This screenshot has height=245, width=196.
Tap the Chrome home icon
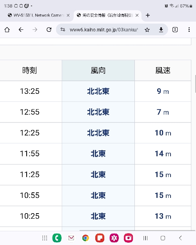[x=7, y=29]
